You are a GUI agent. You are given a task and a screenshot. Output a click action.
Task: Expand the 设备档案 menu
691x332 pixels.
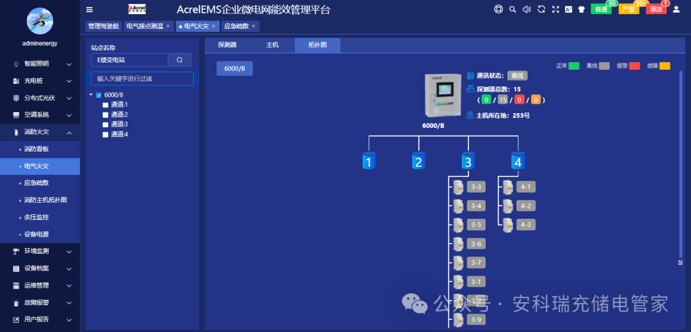click(40, 269)
